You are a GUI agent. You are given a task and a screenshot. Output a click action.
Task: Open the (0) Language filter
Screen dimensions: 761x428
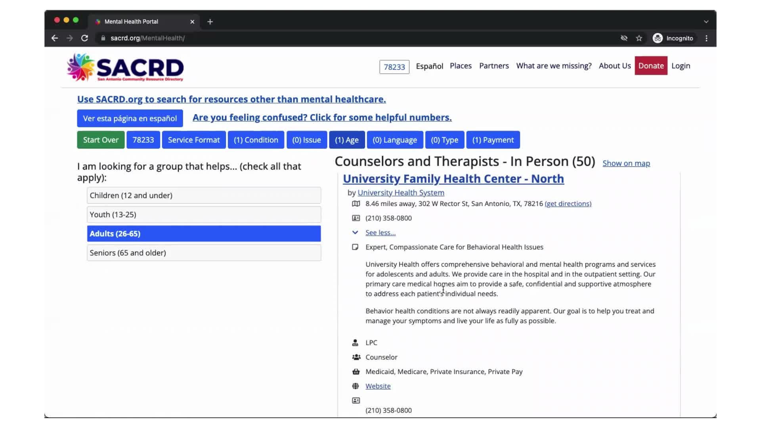(395, 140)
